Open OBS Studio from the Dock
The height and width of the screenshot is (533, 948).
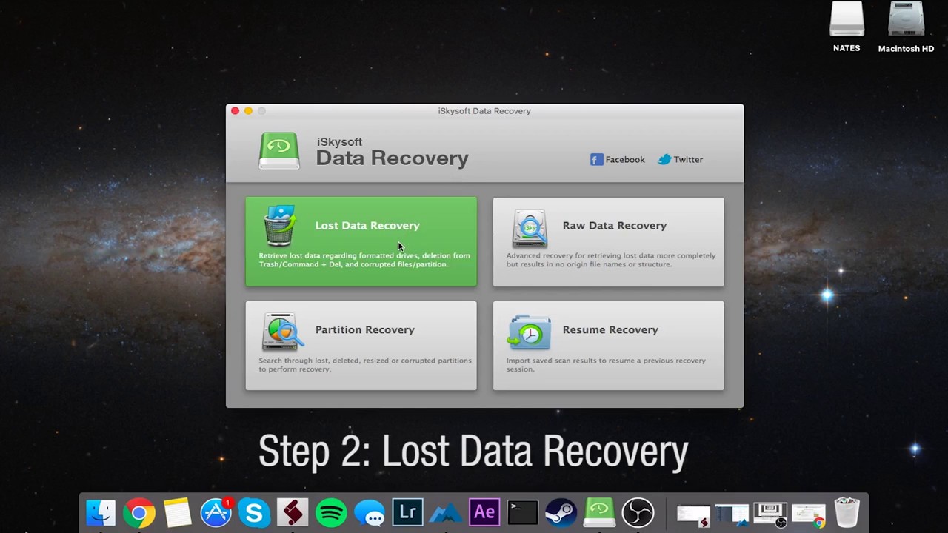coord(638,513)
